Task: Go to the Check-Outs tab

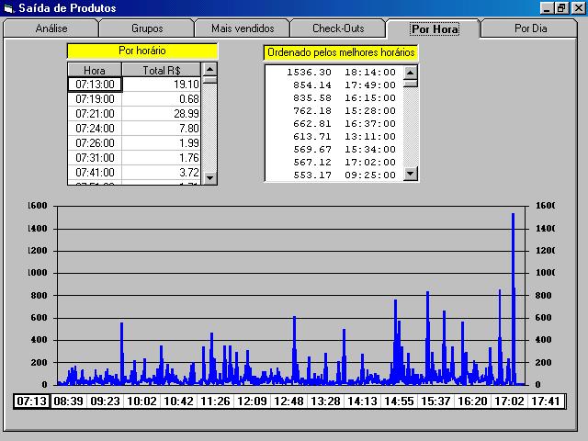Action: point(338,28)
